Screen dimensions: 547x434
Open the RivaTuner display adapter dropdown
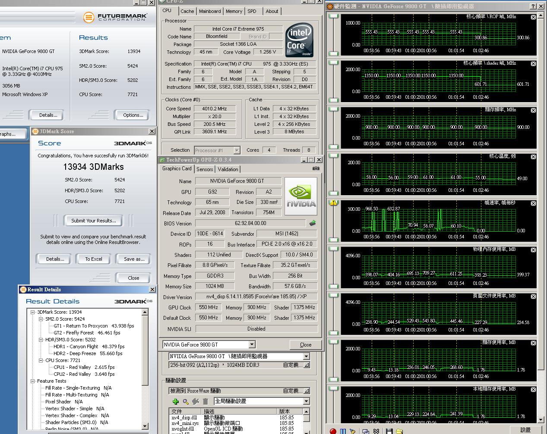pos(306,356)
